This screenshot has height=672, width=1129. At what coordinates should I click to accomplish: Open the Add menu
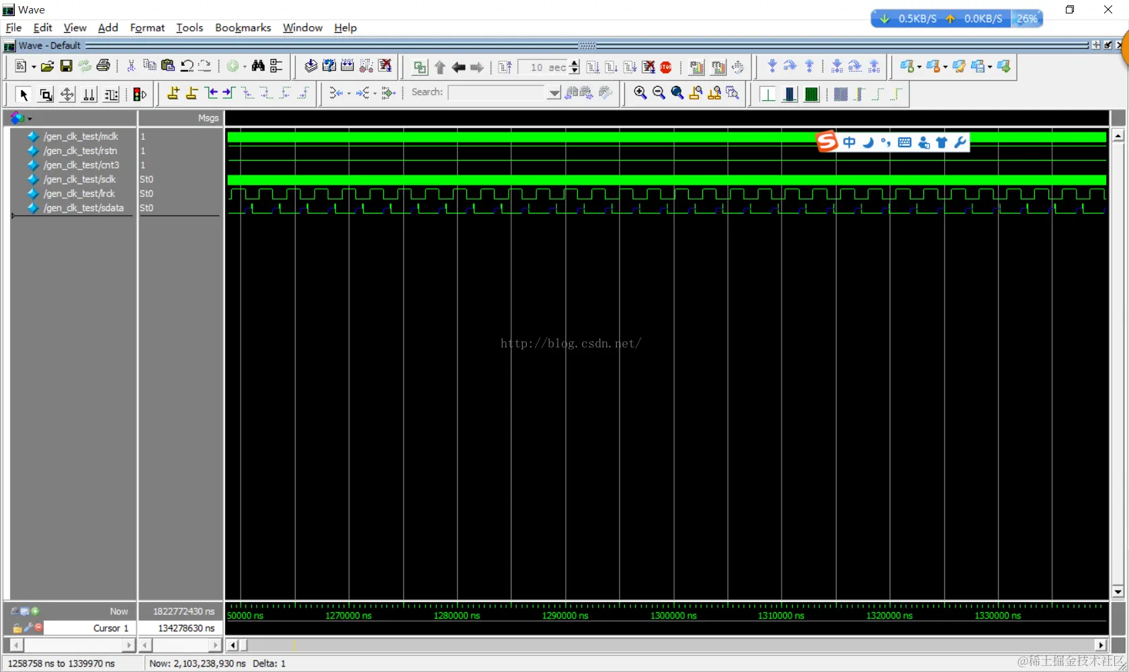click(x=108, y=28)
